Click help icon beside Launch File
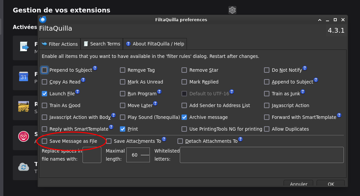The width and height of the screenshot is (360, 196). click(x=77, y=92)
